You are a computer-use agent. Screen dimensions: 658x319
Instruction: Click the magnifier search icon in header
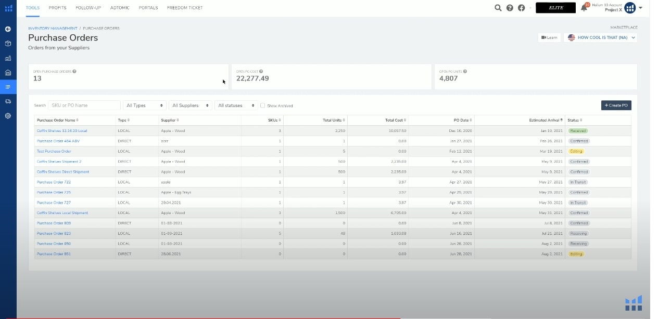click(x=498, y=8)
